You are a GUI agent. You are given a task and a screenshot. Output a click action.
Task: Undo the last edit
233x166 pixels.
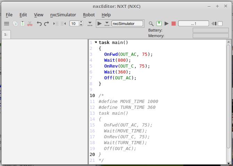(39, 24)
